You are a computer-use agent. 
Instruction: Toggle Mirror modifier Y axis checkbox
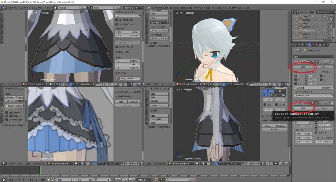tap(296, 80)
